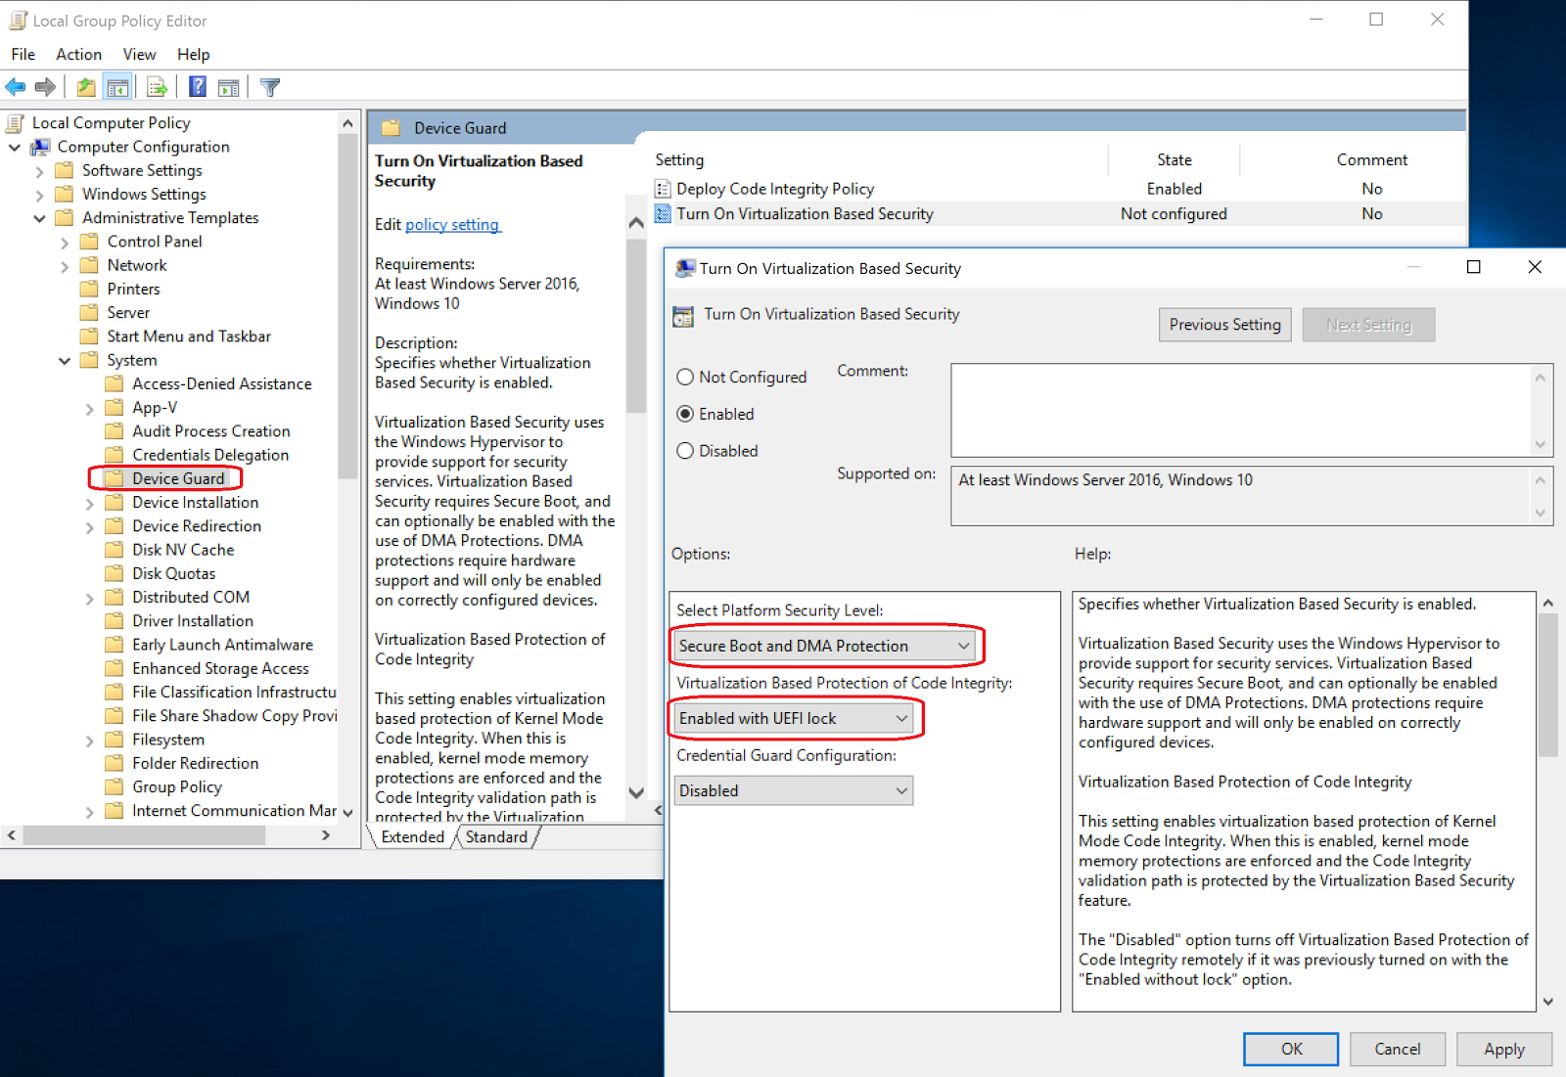Open the Help menu
The height and width of the screenshot is (1077, 1566).
coord(193,55)
